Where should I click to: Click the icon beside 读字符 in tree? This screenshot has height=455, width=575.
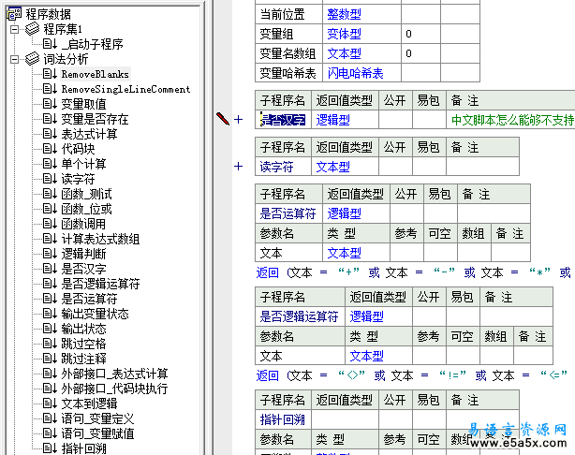50,179
